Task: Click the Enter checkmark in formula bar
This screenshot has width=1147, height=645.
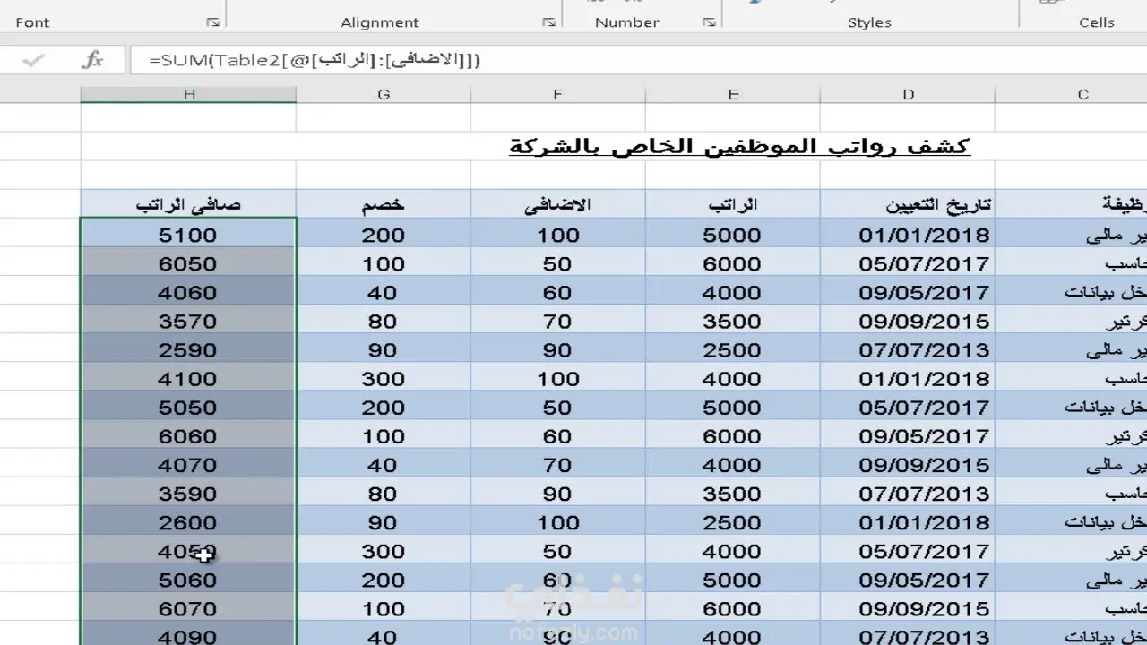Action: click(x=33, y=60)
